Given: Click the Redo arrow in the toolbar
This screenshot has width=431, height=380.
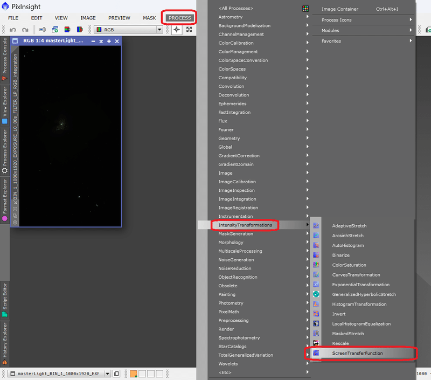Looking at the screenshot, I should [25, 30].
